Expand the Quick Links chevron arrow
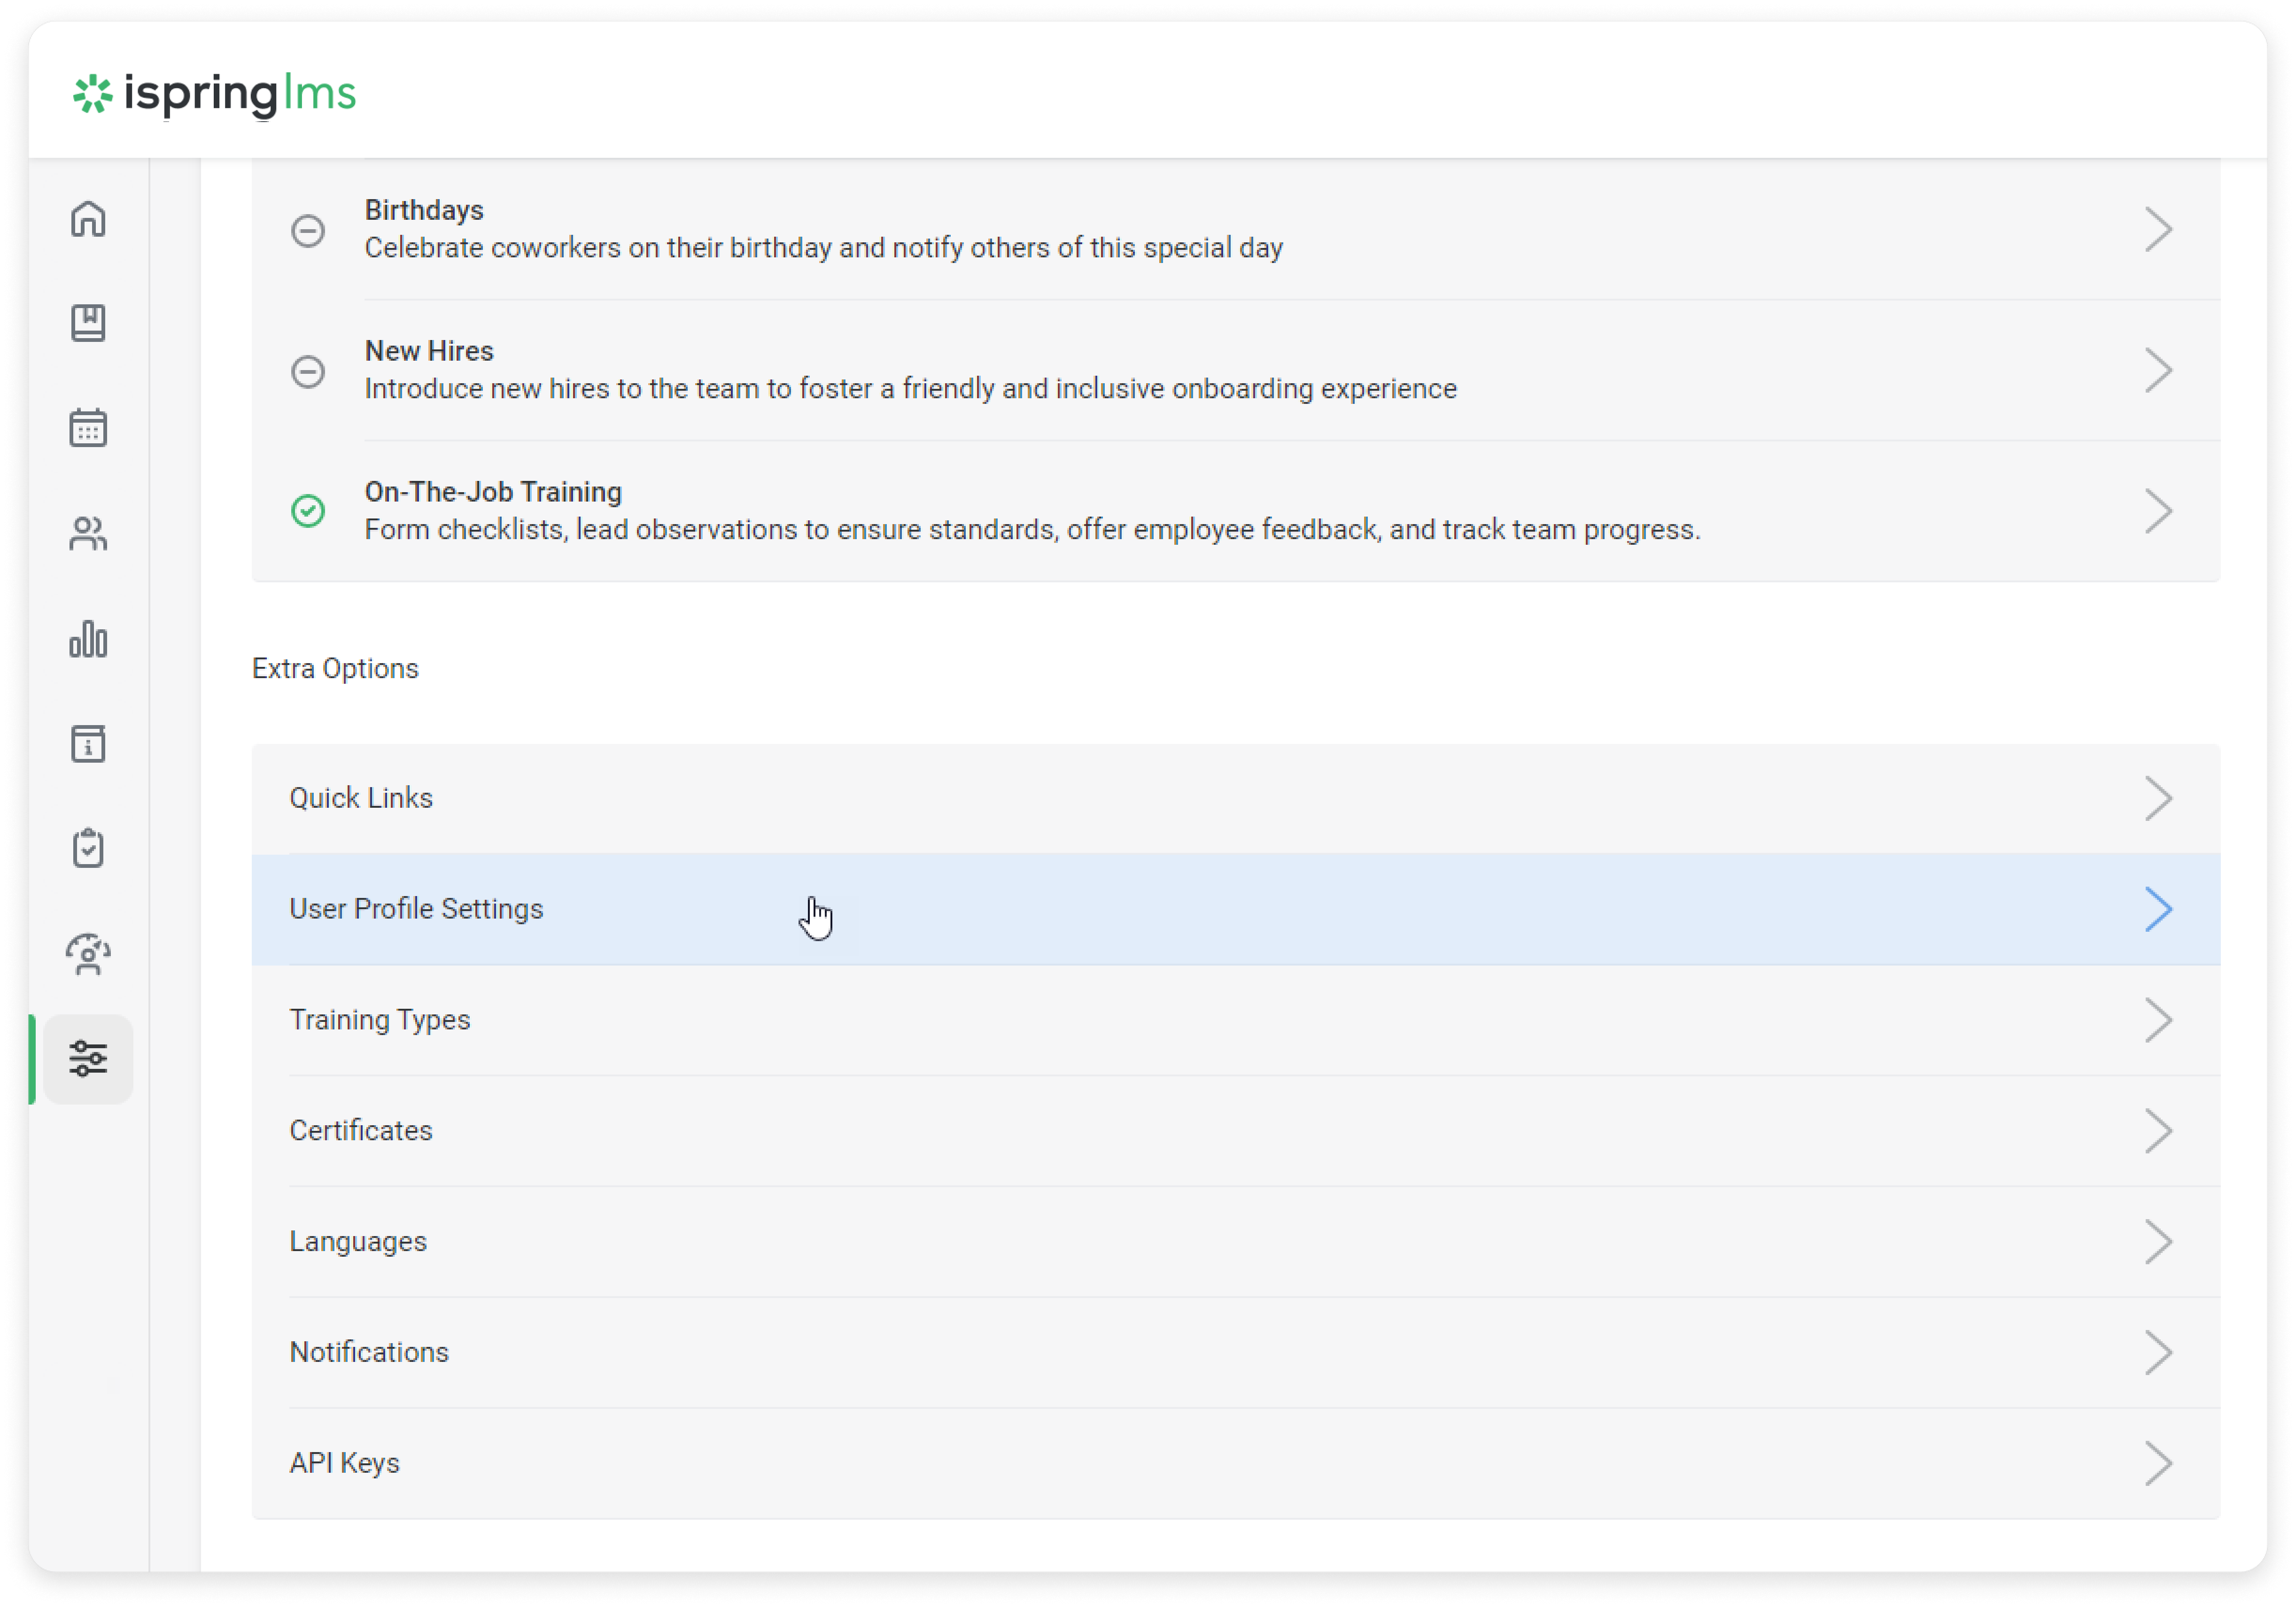Screen dimensions: 2296x1608 2157,798
